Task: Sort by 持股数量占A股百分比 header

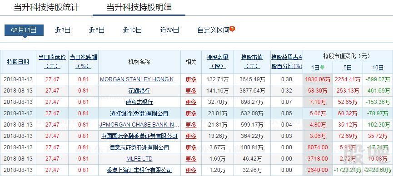Action: (287, 62)
